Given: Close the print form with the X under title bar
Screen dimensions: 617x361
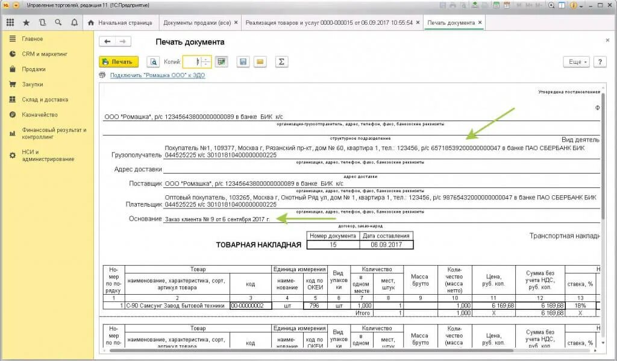Looking at the screenshot, I should [x=607, y=40].
